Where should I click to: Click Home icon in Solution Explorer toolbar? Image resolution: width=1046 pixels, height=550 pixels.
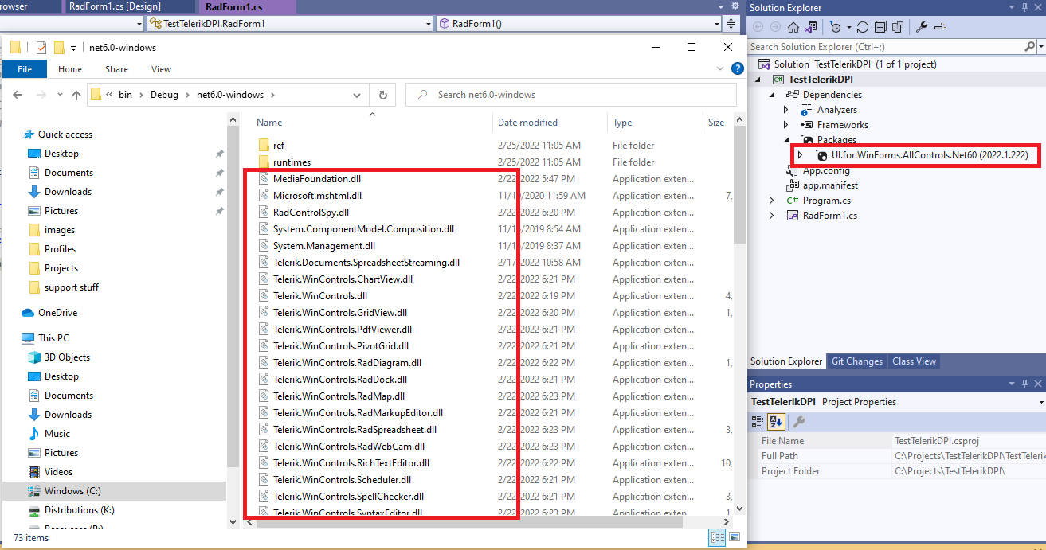[x=793, y=27]
